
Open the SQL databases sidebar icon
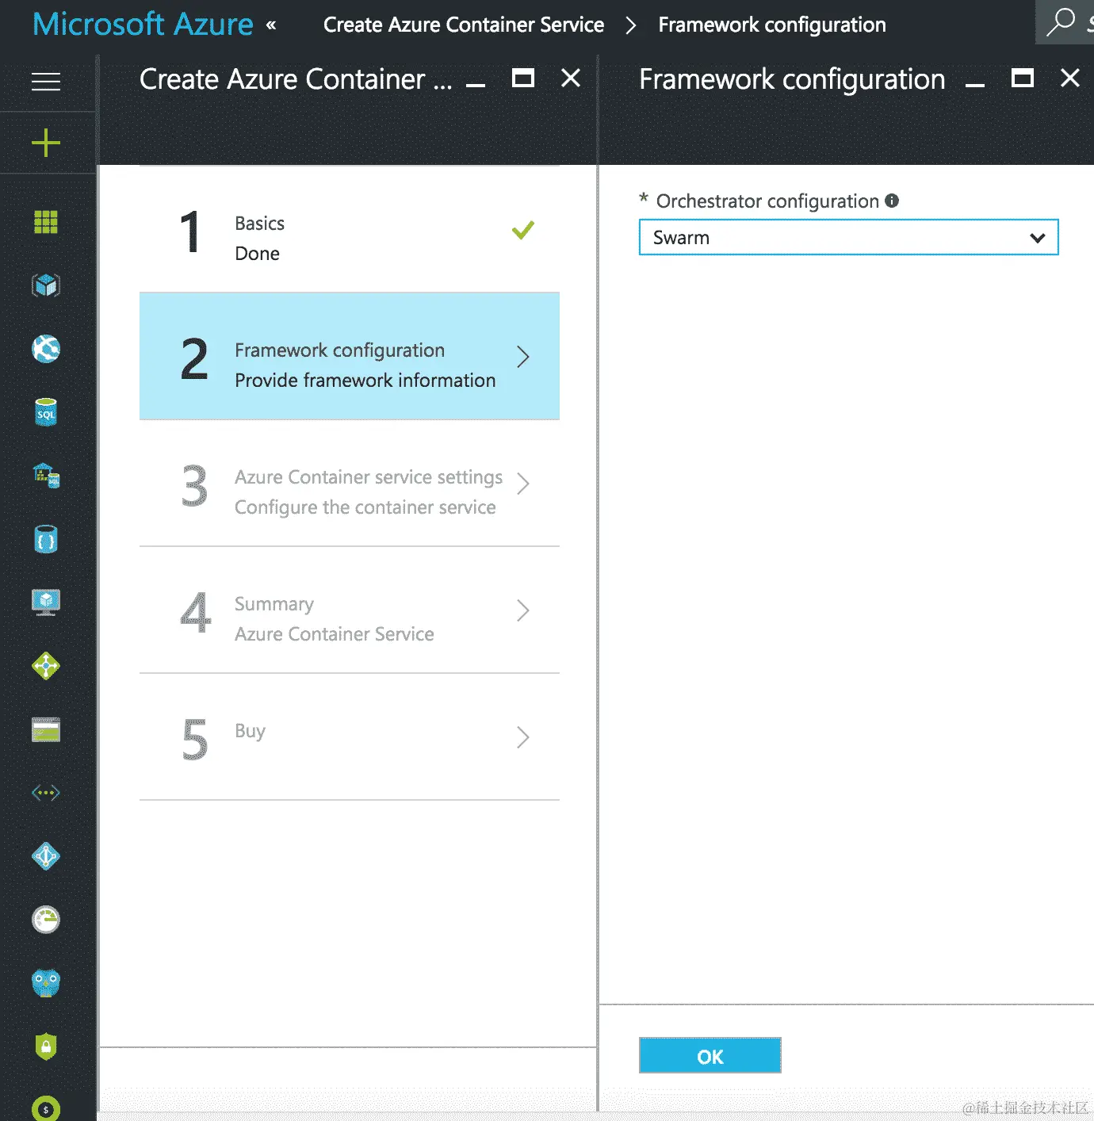[45, 411]
